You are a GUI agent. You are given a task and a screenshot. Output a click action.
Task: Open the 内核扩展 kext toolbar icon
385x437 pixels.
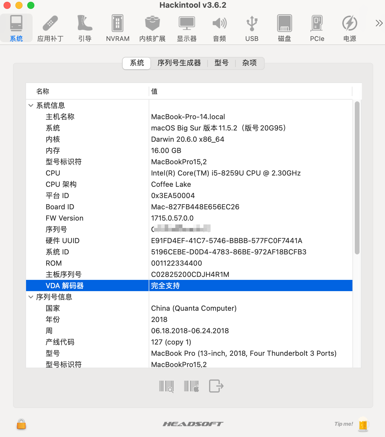click(x=152, y=28)
